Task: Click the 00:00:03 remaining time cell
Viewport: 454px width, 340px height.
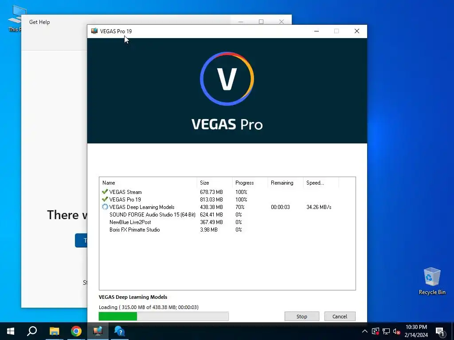Action: pos(280,207)
